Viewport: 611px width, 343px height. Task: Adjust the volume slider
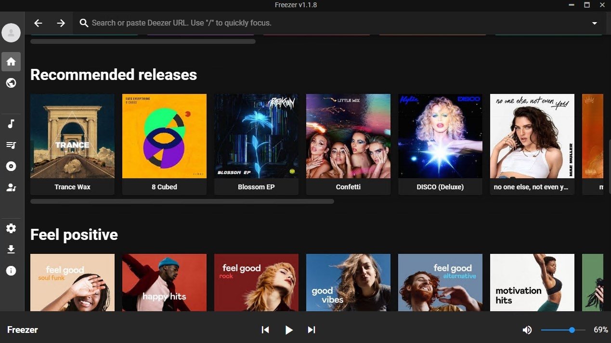click(563, 330)
